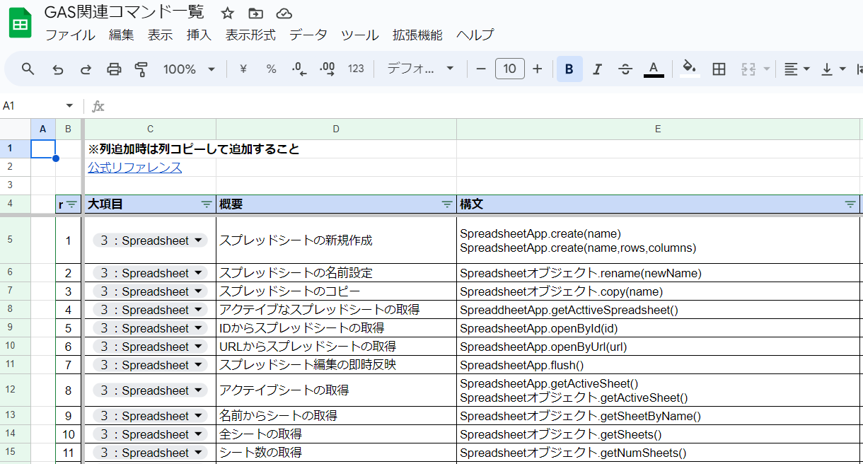
Task: Click the increase font size plus button
Action: (537, 69)
